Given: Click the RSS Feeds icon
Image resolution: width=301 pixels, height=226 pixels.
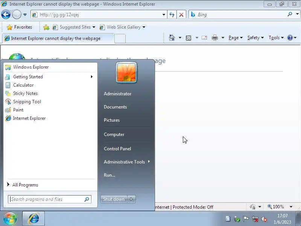Looking at the screenshot, I should click(189, 38).
